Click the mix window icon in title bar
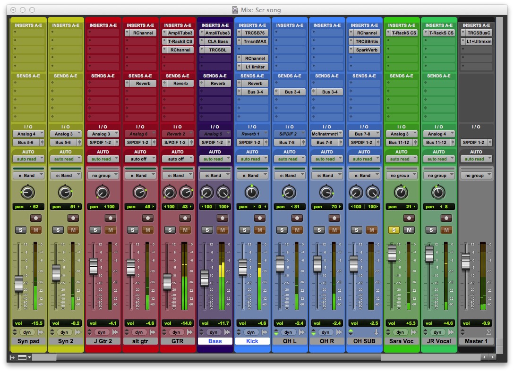The width and height of the screenshot is (514, 372). point(235,10)
